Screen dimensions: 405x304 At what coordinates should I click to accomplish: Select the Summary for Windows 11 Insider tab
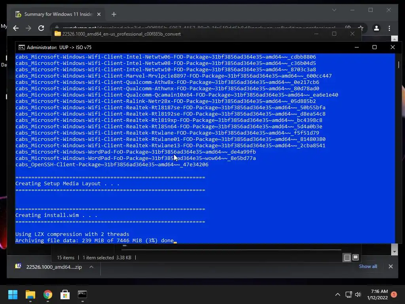pos(58,14)
